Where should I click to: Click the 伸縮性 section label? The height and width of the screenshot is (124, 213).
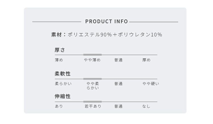(x=62, y=96)
